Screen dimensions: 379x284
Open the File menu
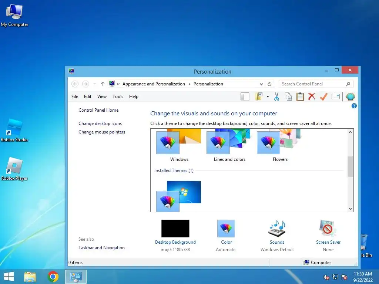click(x=75, y=97)
